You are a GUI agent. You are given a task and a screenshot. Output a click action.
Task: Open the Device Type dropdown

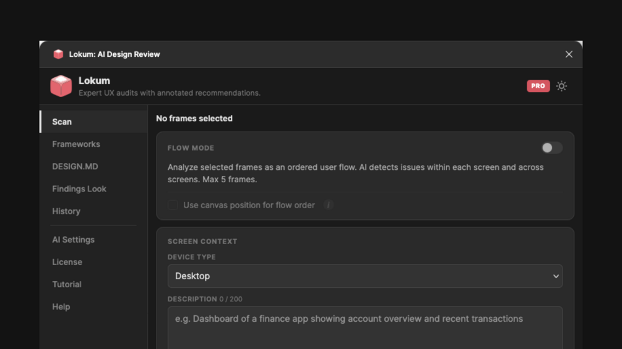[365, 276]
